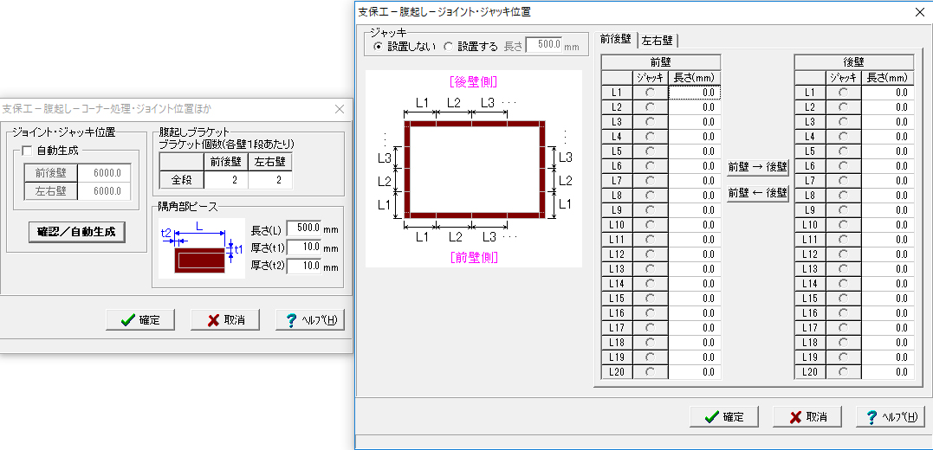This screenshot has width=933, height=450.
Task: Switch to the 前後壁 tab
Action: point(615,40)
